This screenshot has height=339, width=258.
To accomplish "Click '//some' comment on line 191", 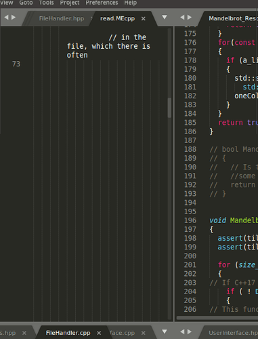I will (x=243, y=176).
